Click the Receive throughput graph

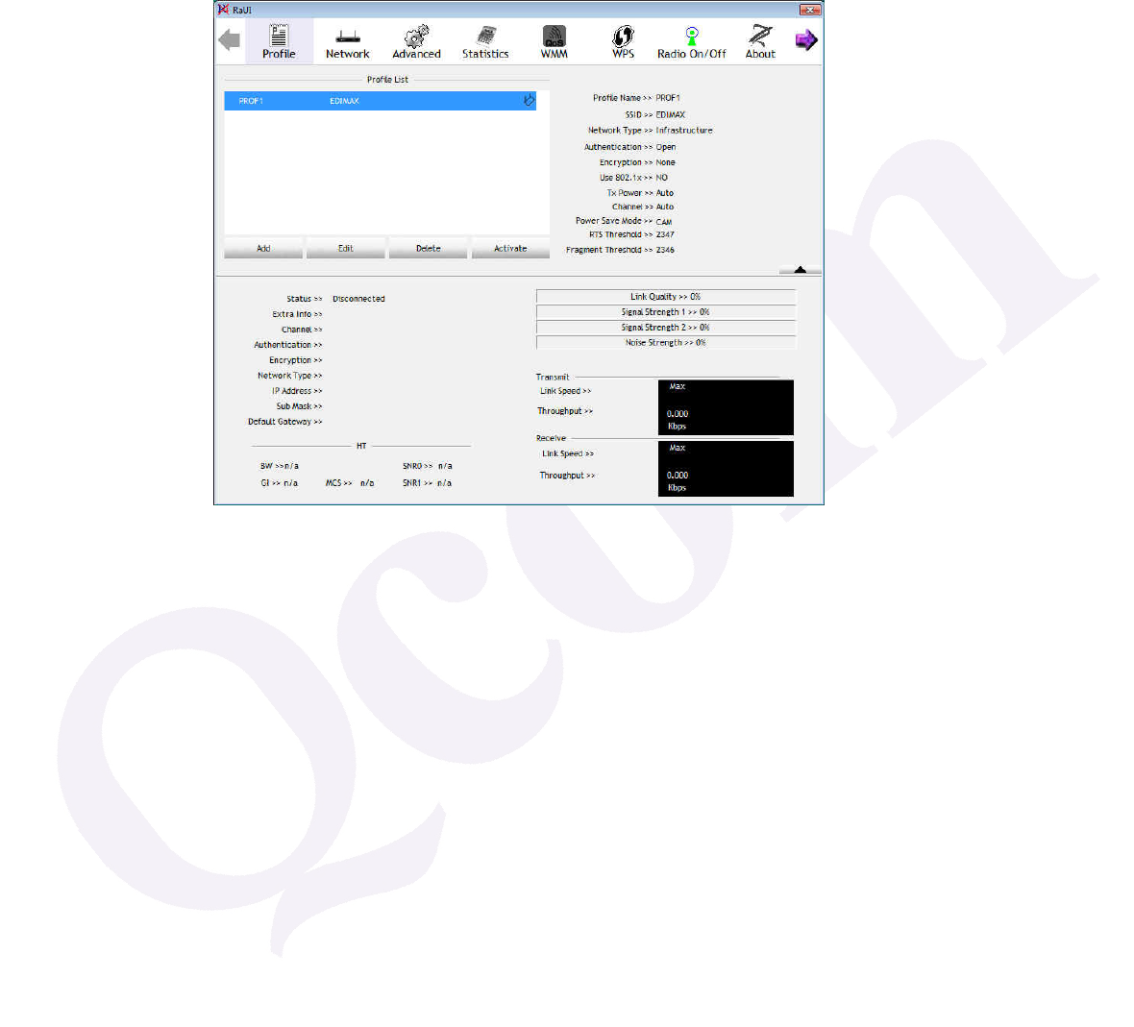click(726, 468)
